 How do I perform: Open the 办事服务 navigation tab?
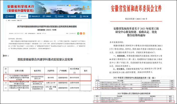[47, 16]
